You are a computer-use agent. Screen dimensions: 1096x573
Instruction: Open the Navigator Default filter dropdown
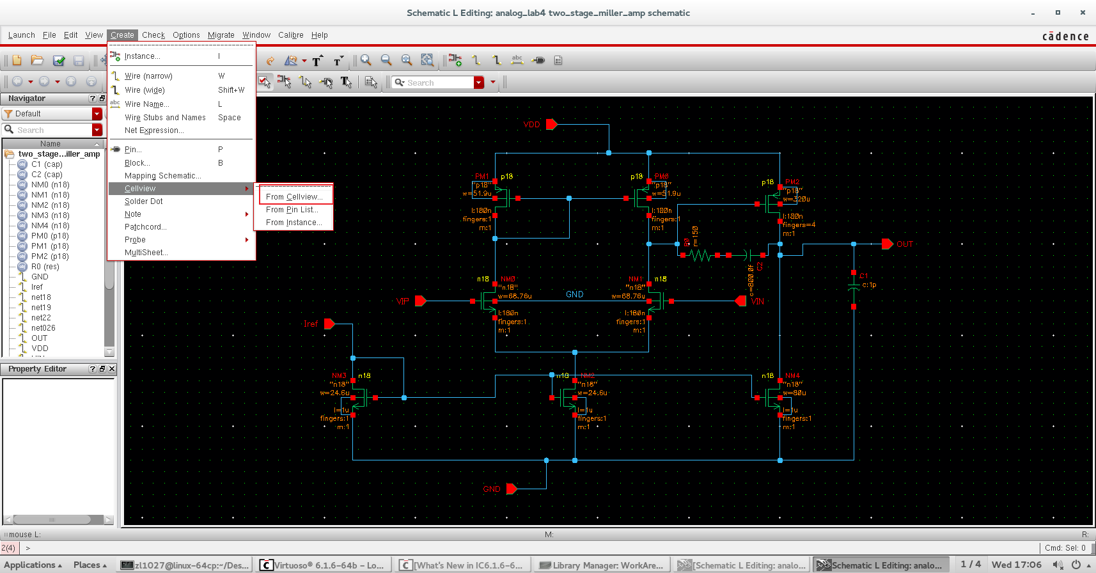click(97, 114)
